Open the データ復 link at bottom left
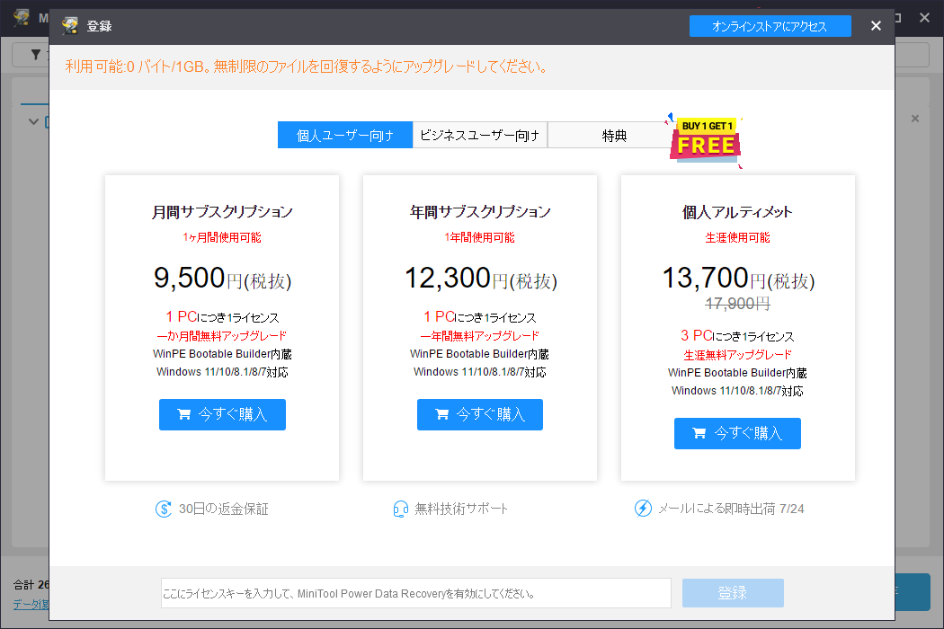This screenshot has height=629, width=944. 30,605
